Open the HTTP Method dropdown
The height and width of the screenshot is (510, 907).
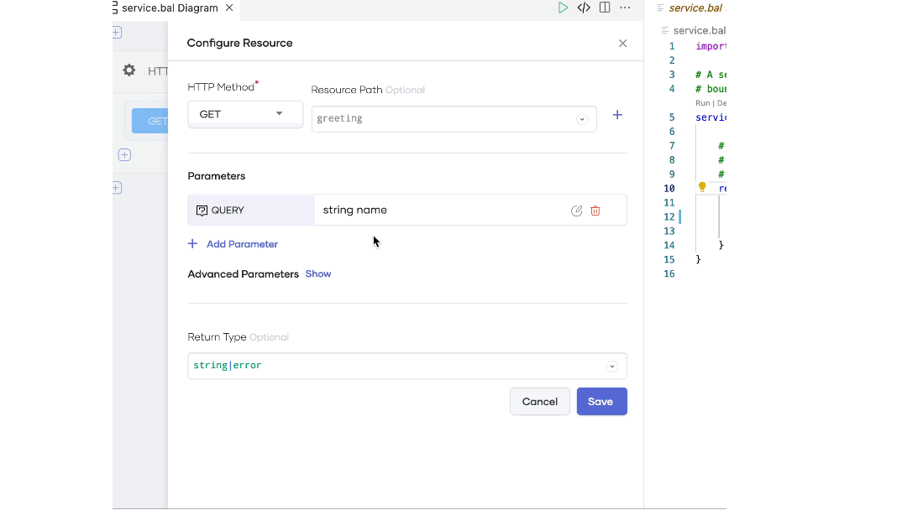click(280, 113)
